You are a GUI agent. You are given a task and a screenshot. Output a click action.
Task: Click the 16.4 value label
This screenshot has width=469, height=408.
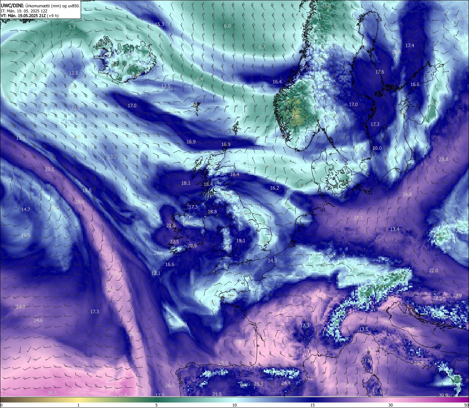click(277, 82)
